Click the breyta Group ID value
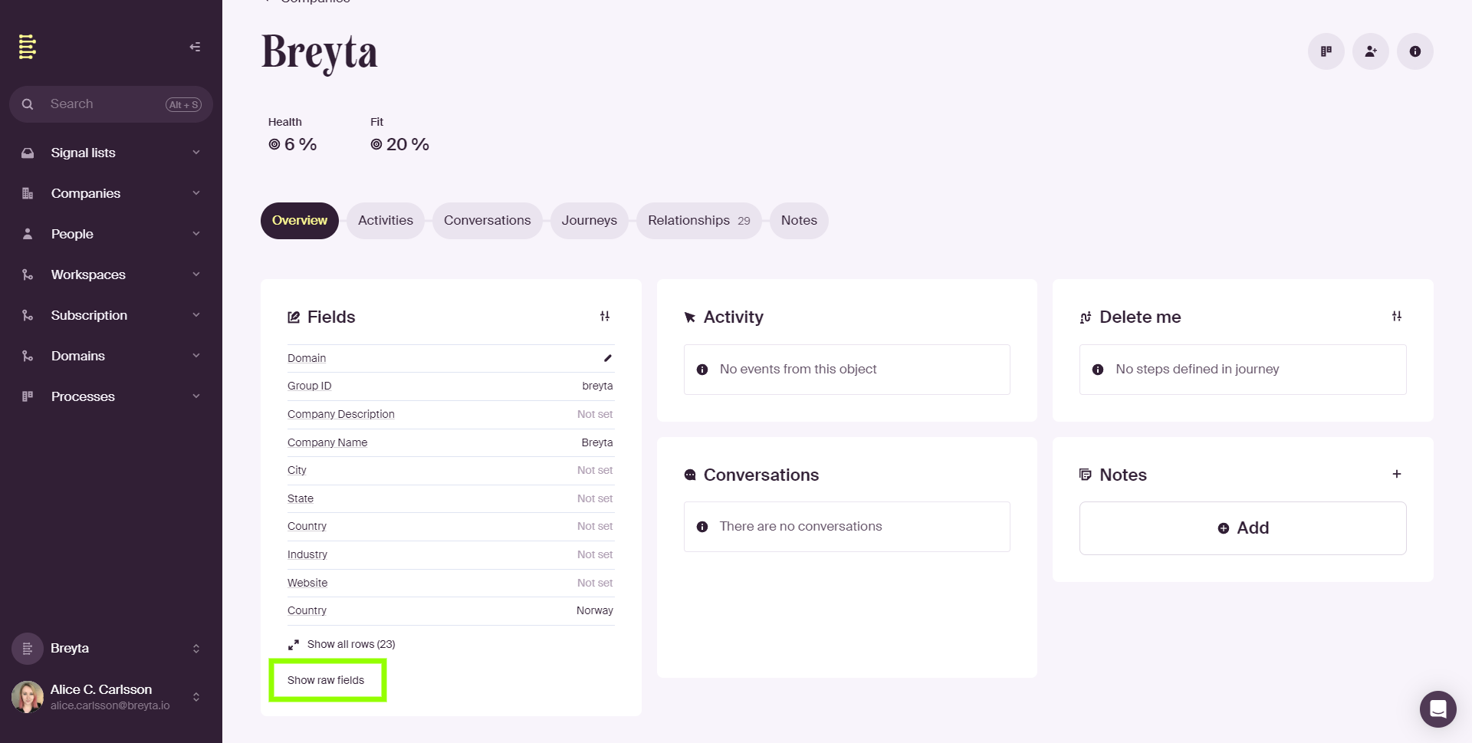 [597, 386]
